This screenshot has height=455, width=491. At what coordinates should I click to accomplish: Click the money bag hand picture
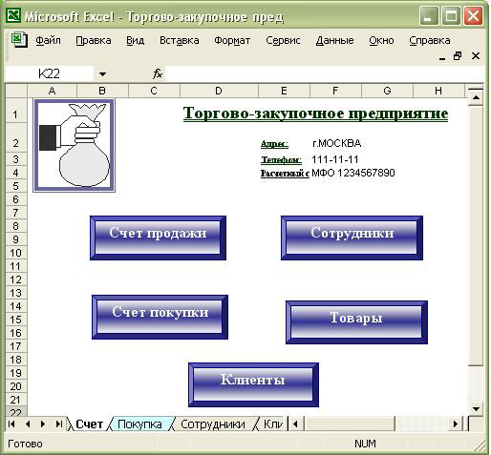pyautogui.click(x=74, y=146)
